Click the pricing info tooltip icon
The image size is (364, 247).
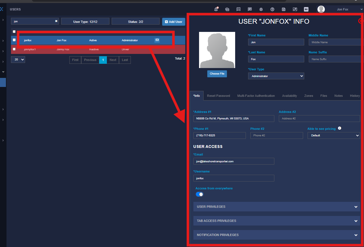pyautogui.click(x=339, y=128)
